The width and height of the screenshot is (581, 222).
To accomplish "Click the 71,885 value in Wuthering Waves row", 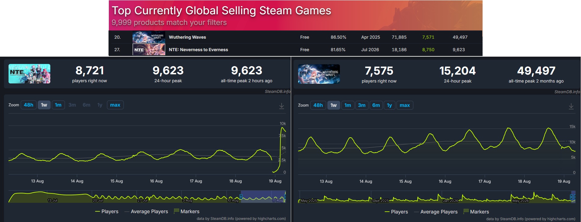I will pyautogui.click(x=399, y=37).
